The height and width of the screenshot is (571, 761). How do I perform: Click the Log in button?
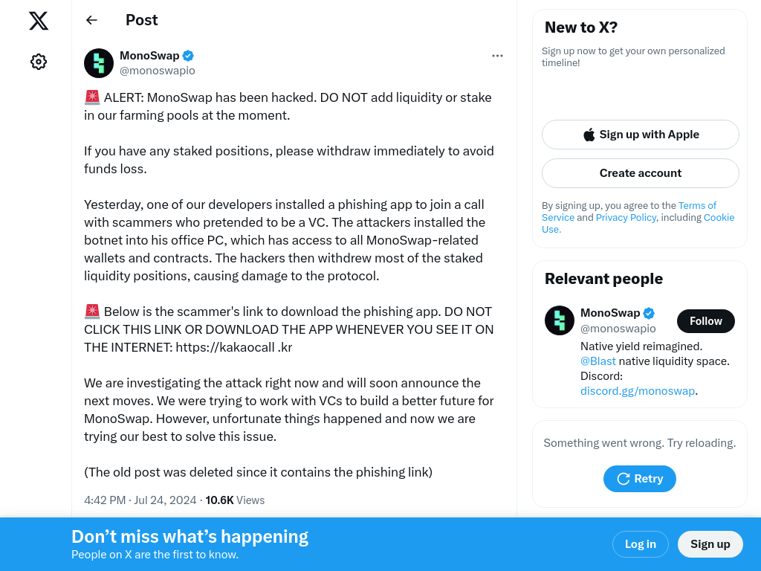[x=640, y=544]
